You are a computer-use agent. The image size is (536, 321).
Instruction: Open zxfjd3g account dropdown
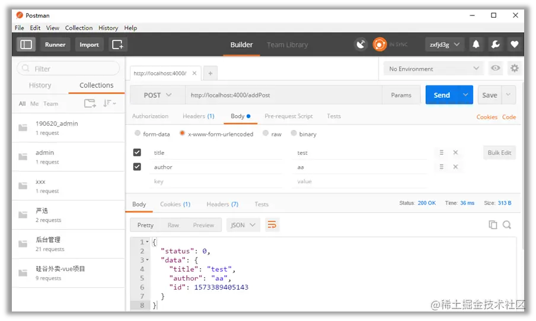(x=444, y=45)
